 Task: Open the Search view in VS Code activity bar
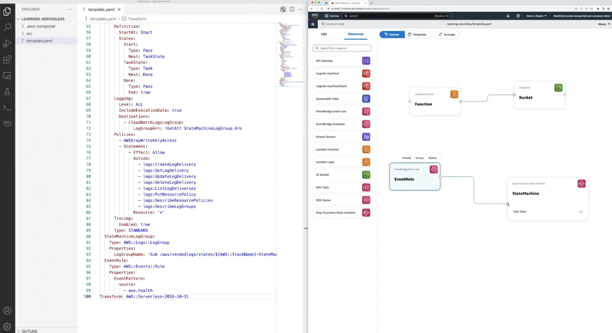coord(7,27)
